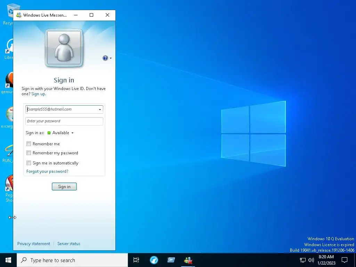Click the Sign in button

64,187
